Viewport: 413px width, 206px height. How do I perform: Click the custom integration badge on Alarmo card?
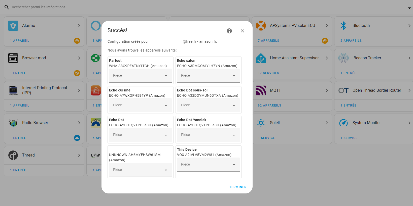(77, 41)
